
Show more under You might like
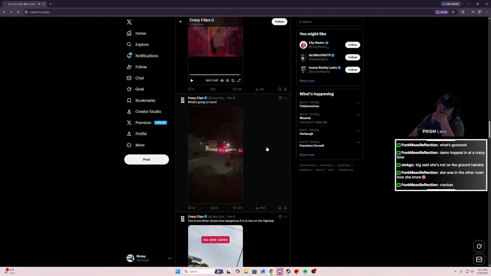pos(307,81)
